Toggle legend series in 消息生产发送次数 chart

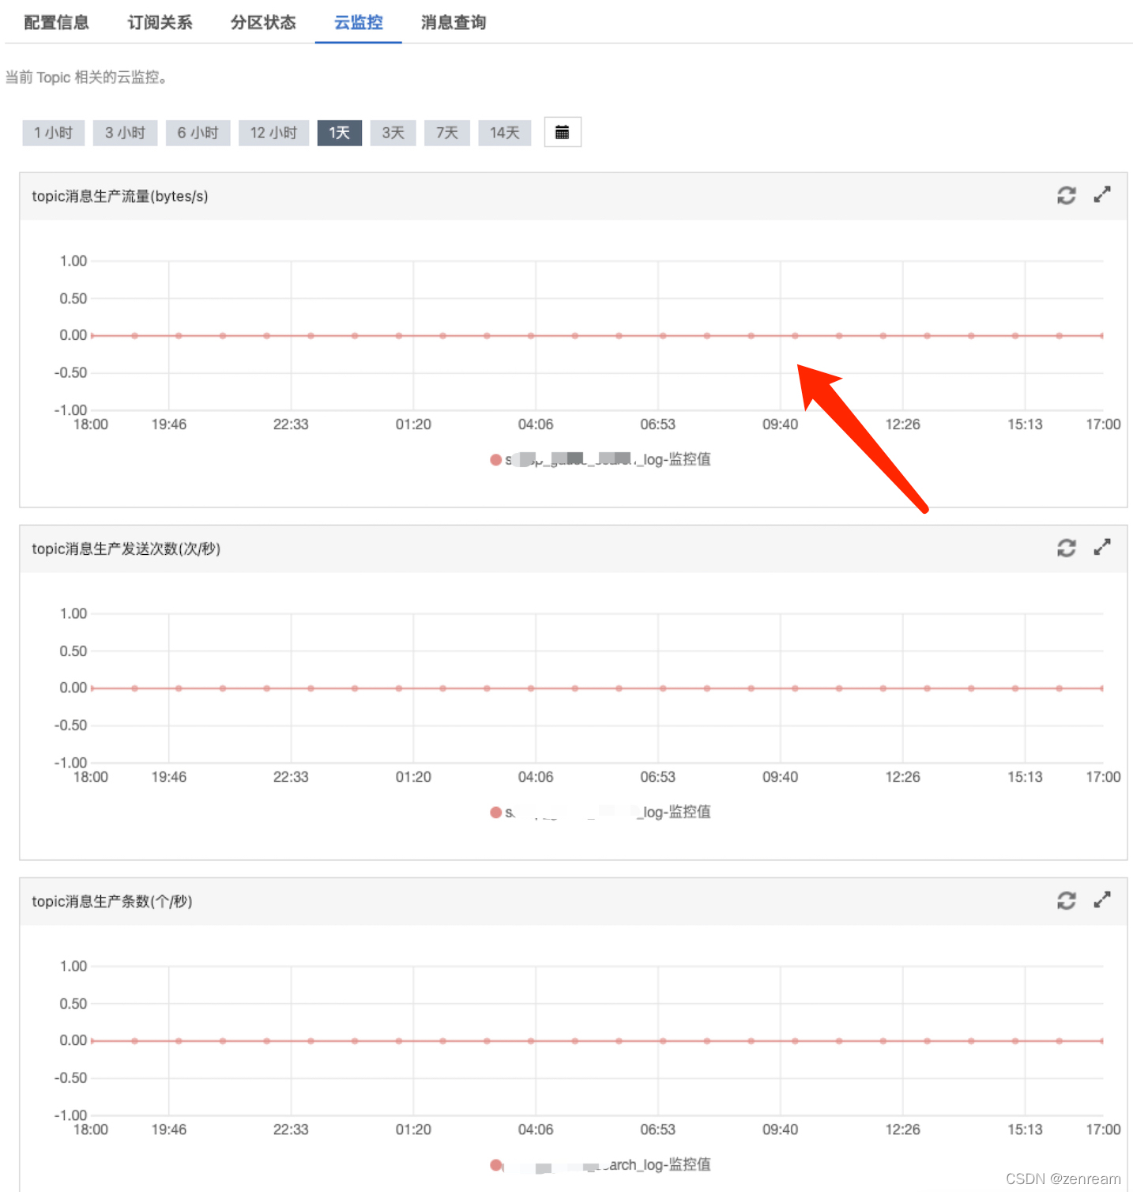pos(600,812)
